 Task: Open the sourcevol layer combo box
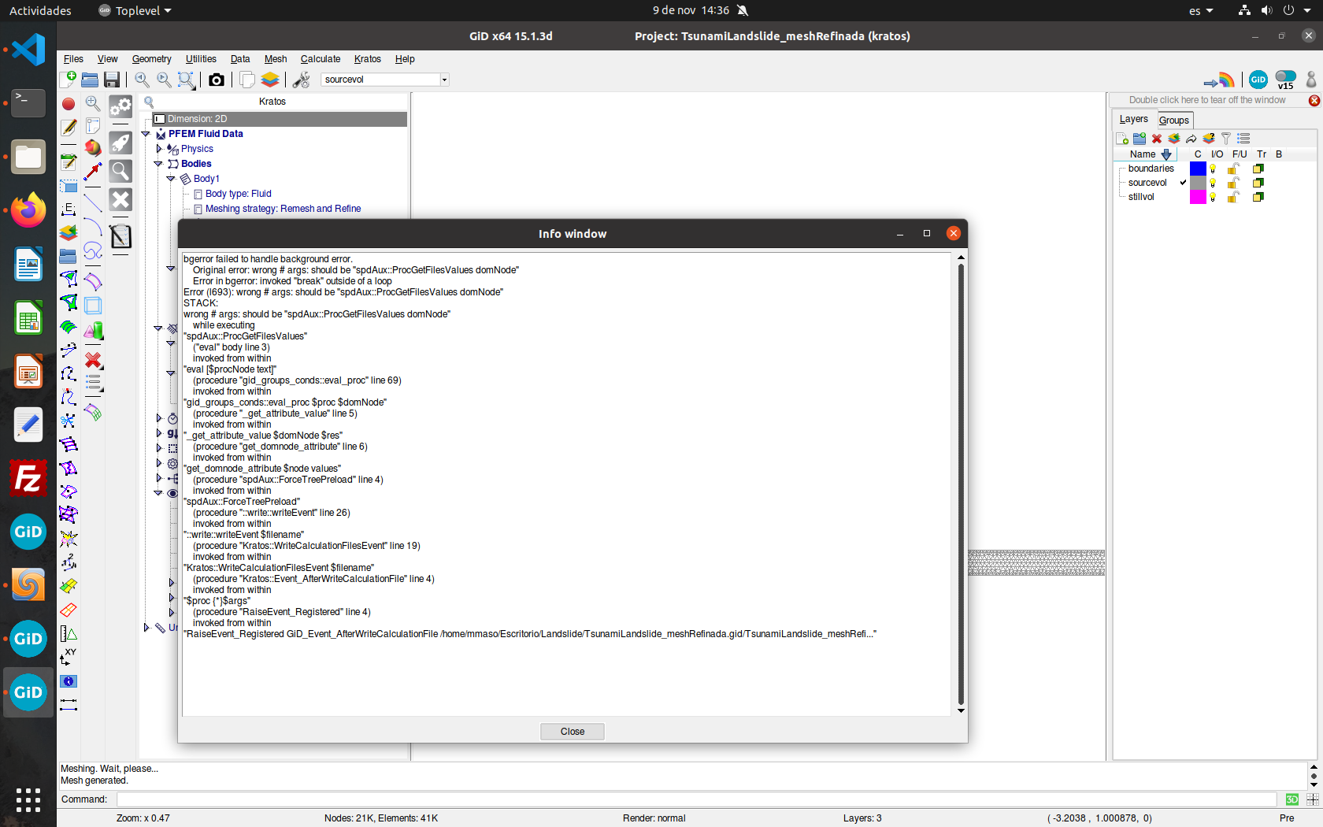coord(444,79)
